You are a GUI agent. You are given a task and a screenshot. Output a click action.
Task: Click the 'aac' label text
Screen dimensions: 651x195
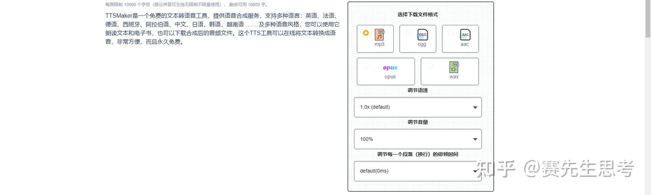pyautogui.click(x=465, y=44)
